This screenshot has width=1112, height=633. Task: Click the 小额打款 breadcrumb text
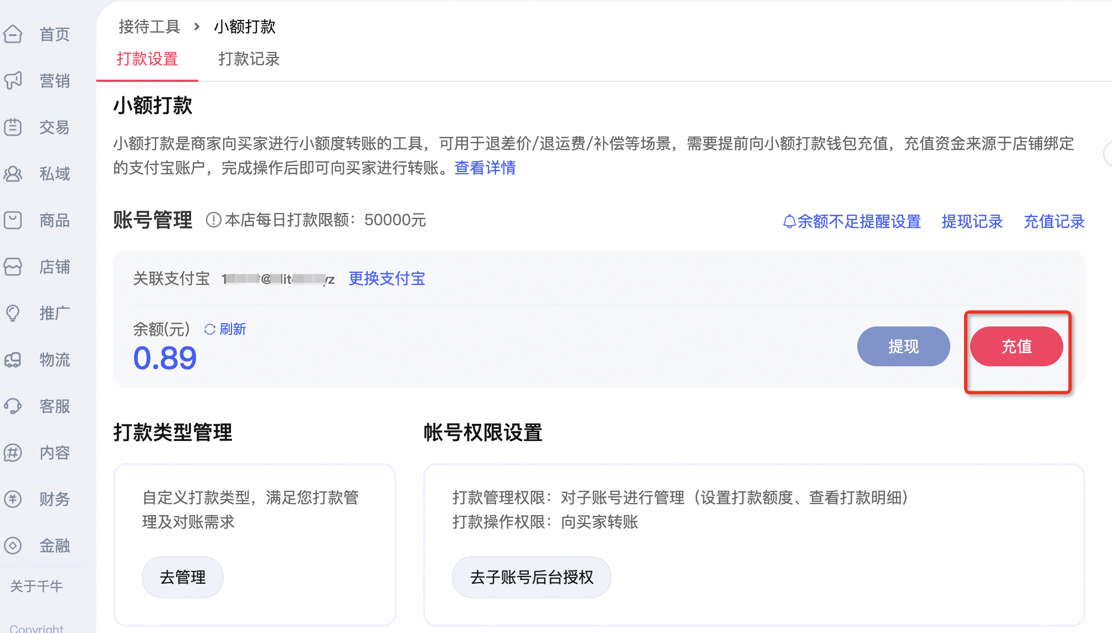pyautogui.click(x=245, y=26)
